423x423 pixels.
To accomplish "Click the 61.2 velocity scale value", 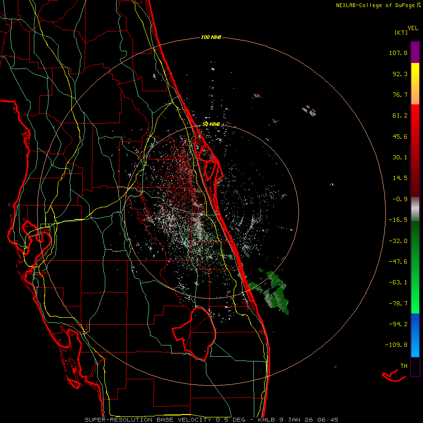I will tap(400, 116).
